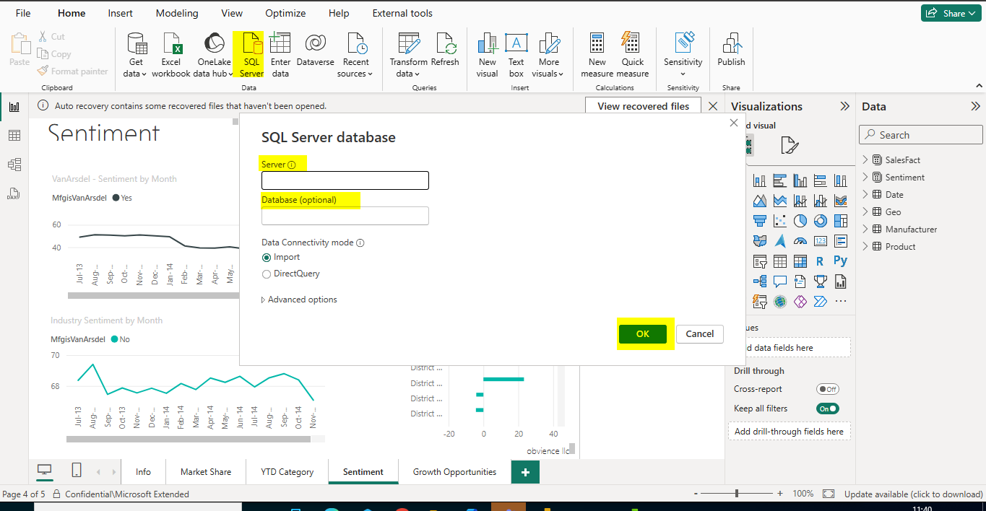This screenshot has width=986, height=511.
Task: Add a new report page
Action: [525, 472]
